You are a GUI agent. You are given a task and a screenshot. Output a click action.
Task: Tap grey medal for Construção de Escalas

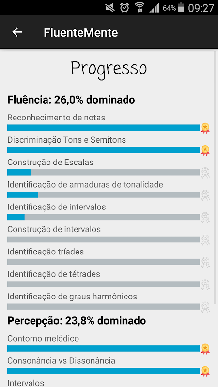(205, 173)
